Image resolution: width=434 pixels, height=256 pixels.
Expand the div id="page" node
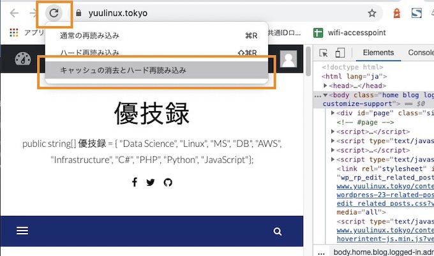coord(333,113)
